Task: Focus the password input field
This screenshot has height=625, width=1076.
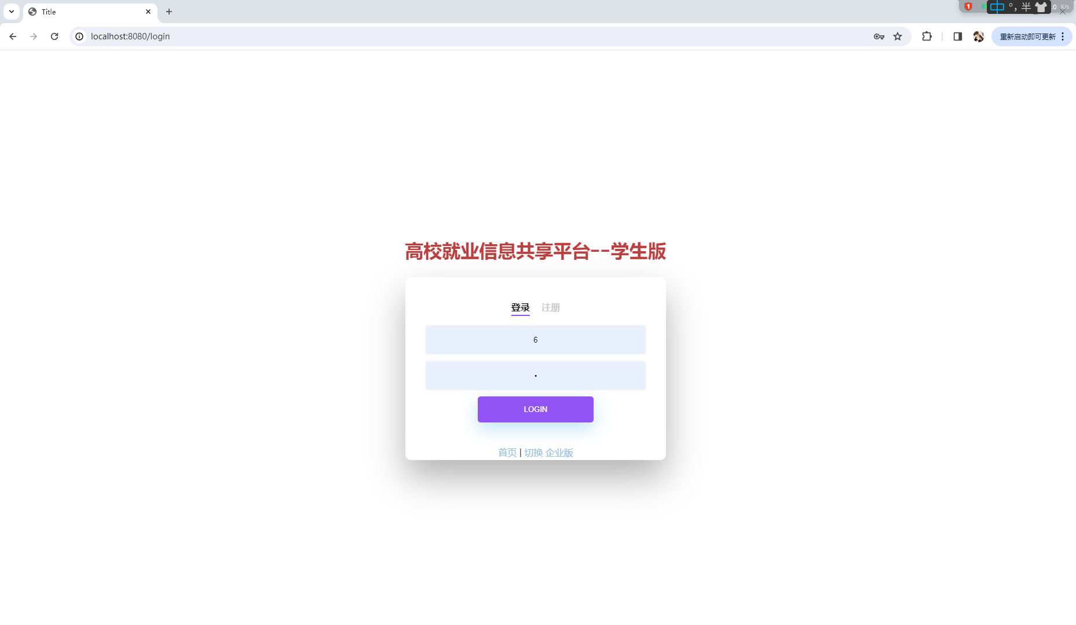Action: click(x=536, y=376)
